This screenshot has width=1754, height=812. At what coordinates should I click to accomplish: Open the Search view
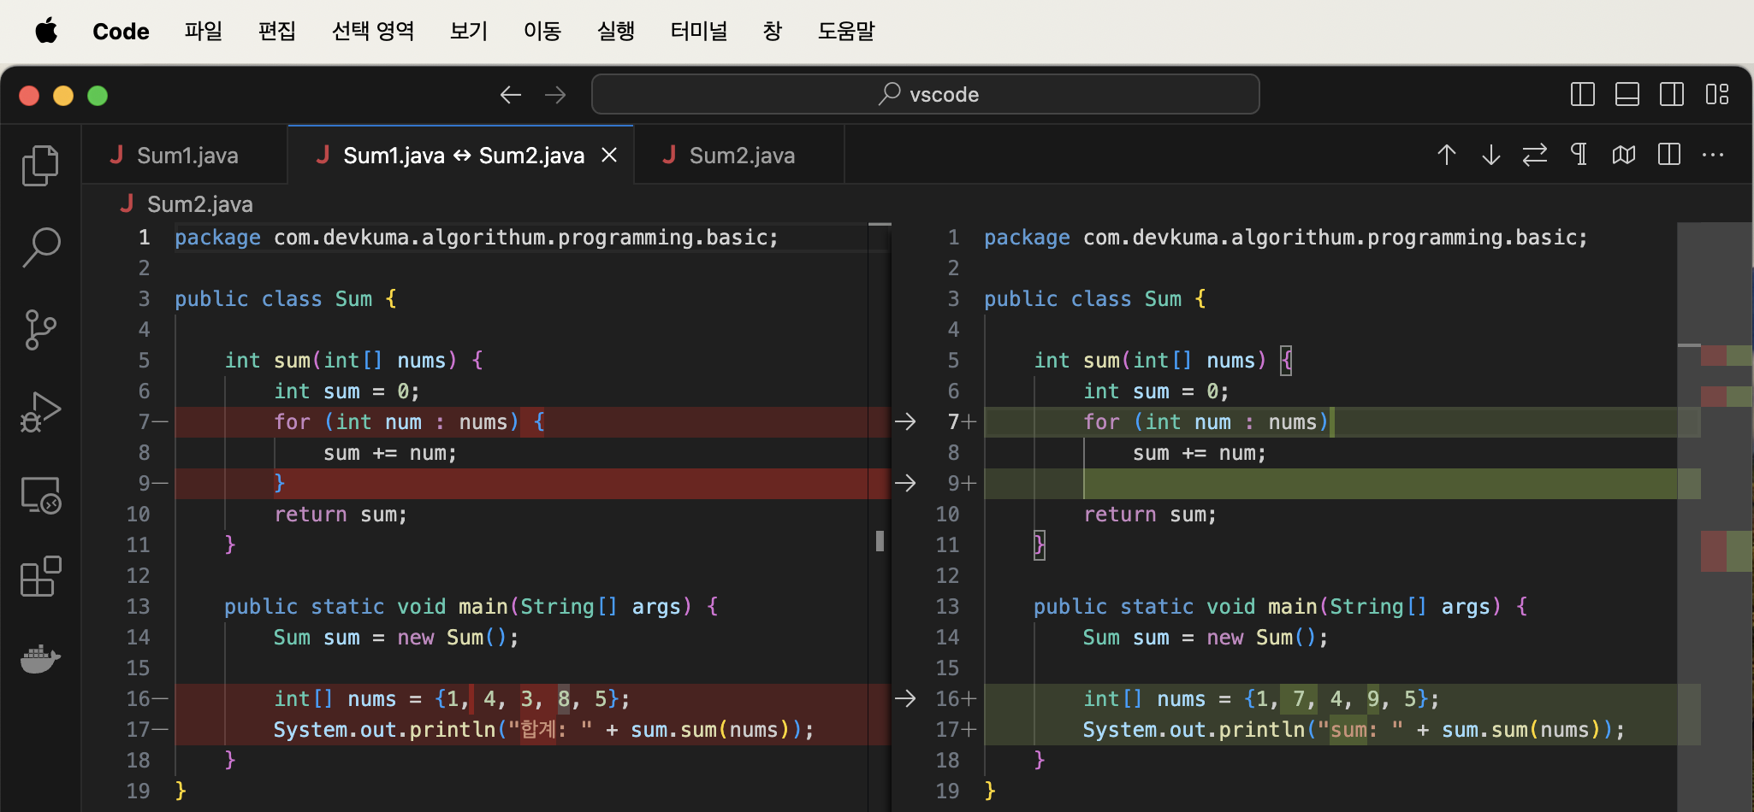click(40, 247)
